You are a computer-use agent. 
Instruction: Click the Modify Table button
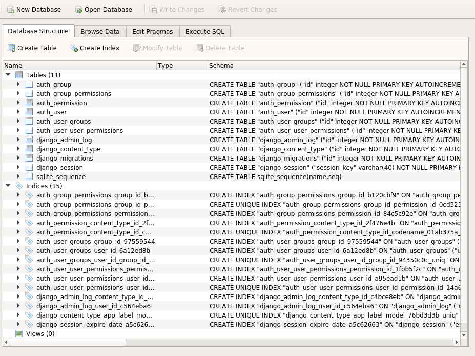158,48
